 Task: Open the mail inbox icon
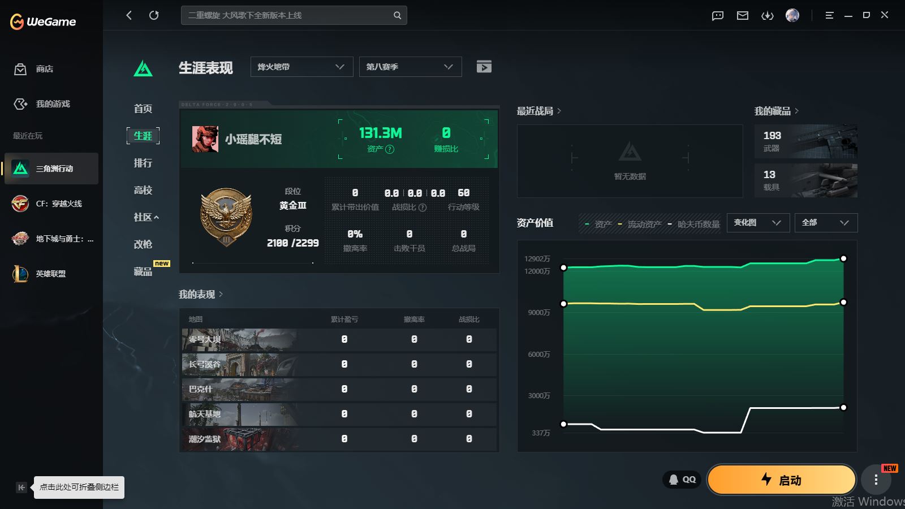[x=742, y=16]
